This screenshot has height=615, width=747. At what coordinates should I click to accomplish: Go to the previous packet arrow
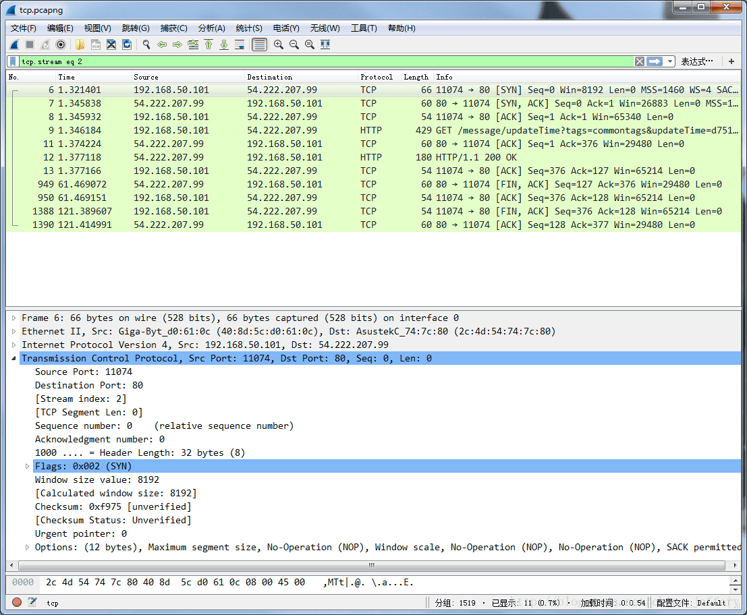162,45
